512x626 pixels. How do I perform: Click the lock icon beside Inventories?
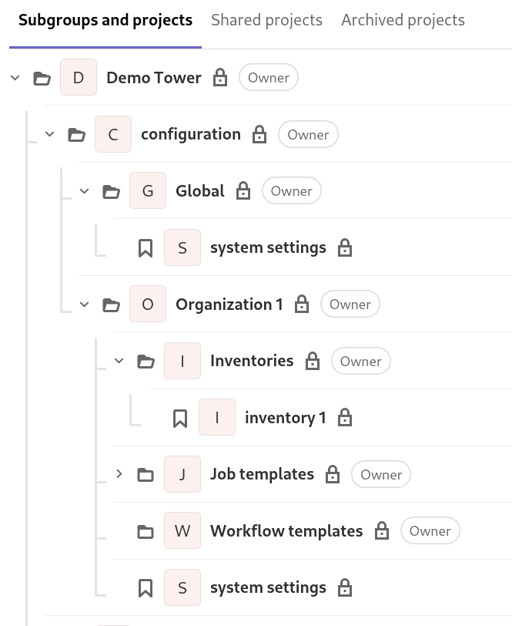click(313, 361)
